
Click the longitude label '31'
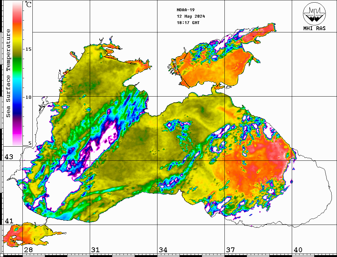click(96, 250)
